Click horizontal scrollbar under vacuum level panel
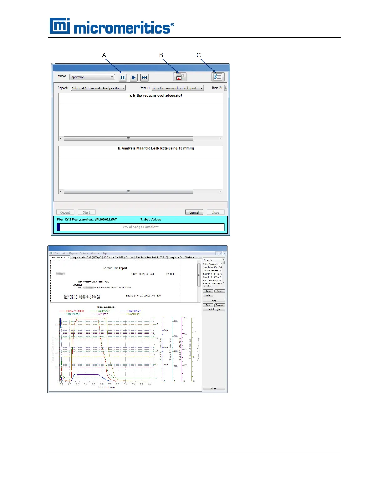The height and width of the screenshot is (496, 383). coord(140,138)
